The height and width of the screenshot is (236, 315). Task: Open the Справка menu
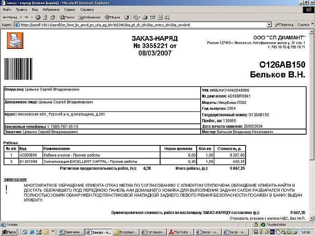(87, 9)
